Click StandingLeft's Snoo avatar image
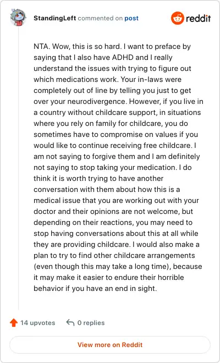This screenshot has height=363, width=220. point(18,18)
